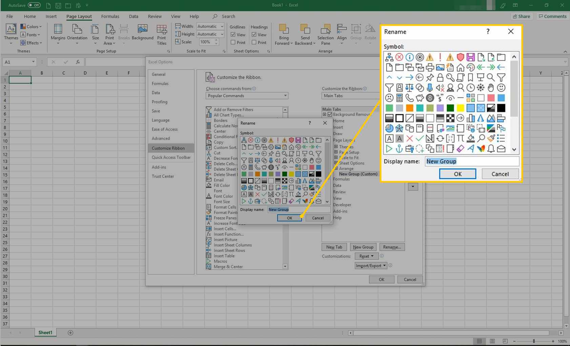
Task: Click the New Tab button
Action: [x=334, y=247]
